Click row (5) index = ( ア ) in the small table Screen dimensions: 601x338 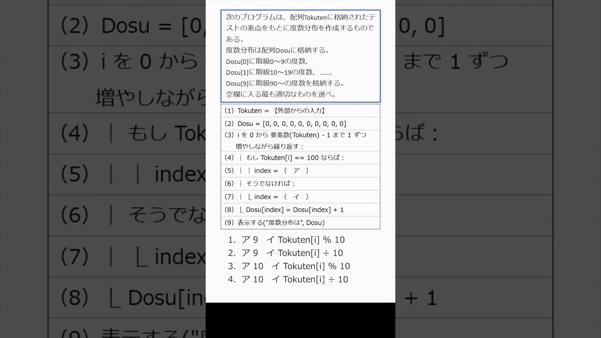300,170
